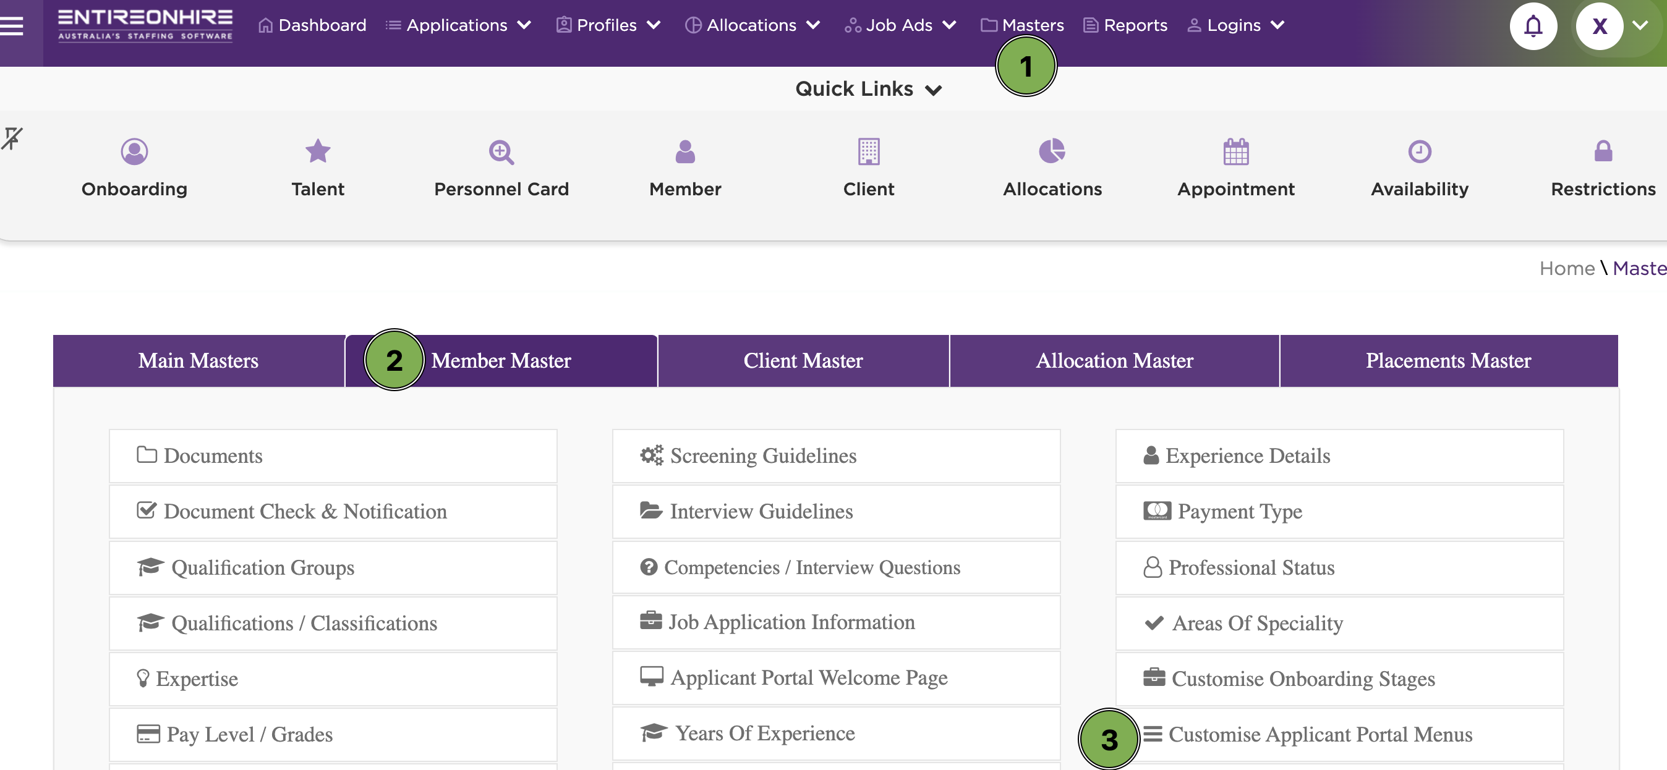Open Interview Guidelines
This screenshot has width=1667, height=770.
[x=836, y=512]
